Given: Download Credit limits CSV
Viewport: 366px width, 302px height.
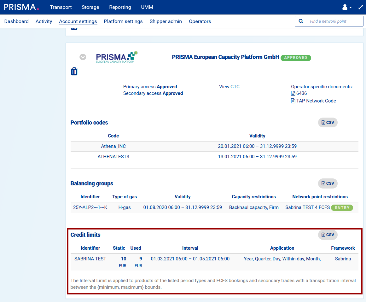Looking at the screenshot, I should point(328,235).
